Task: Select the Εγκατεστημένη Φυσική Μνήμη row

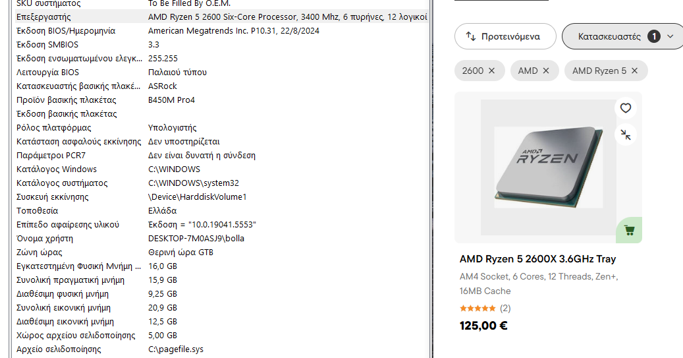Action: 78,266
